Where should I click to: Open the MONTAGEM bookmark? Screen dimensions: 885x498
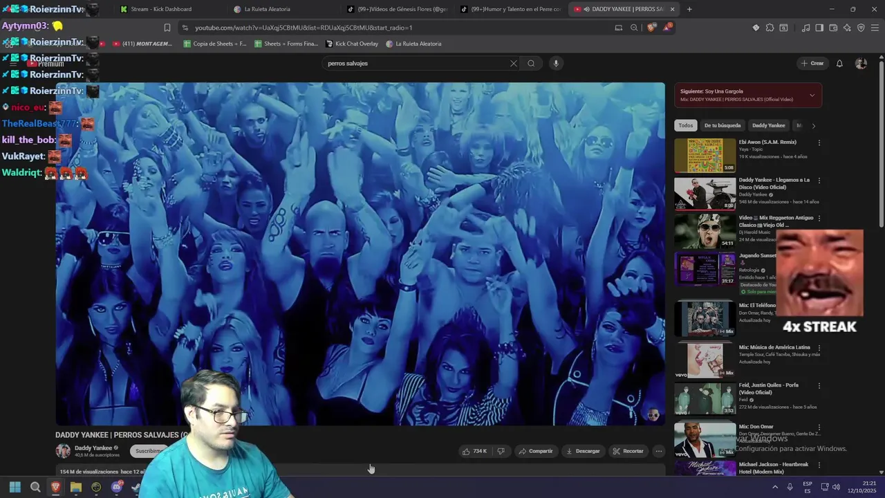coord(142,44)
